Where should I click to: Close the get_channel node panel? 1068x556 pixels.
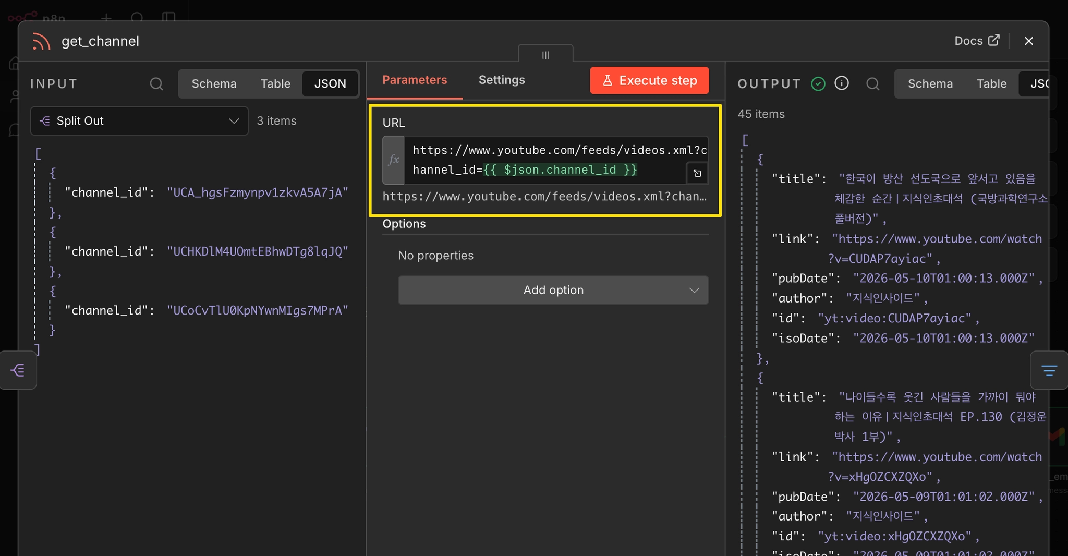tap(1029, 41)
